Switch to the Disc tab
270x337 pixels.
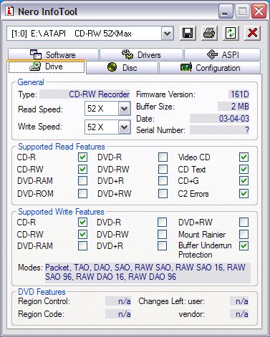tap(122, 68)
